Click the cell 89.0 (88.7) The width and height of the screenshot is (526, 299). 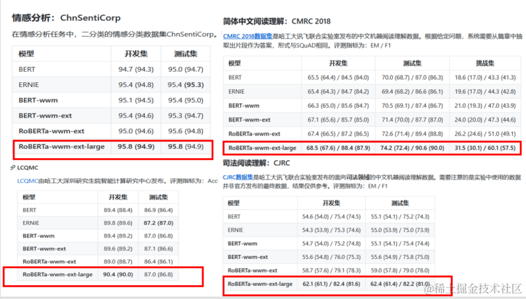[118, 262]
